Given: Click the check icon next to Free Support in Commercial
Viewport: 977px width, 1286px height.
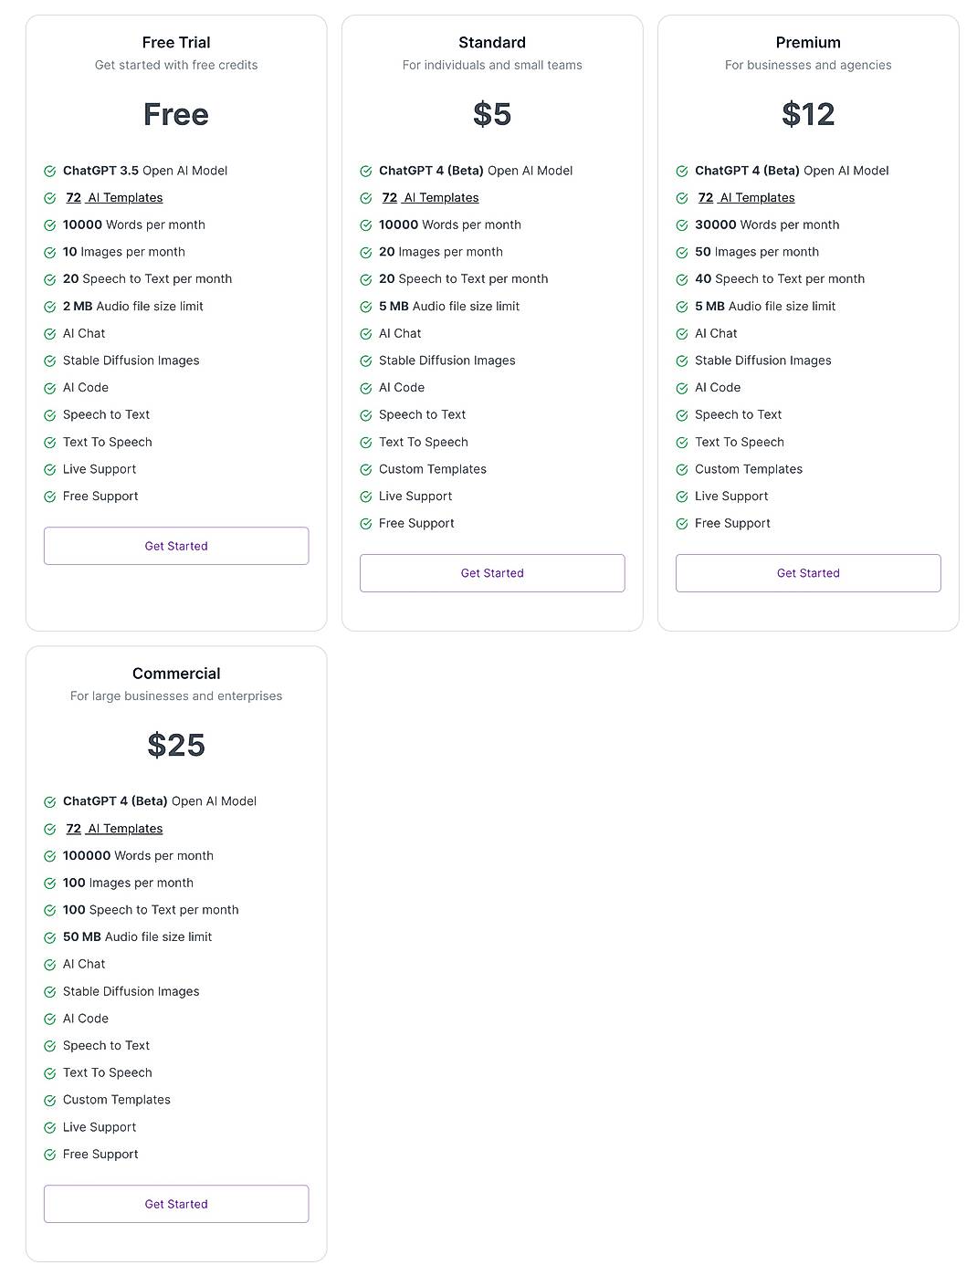Looking at the screenshot, I should pos(50,1155).
